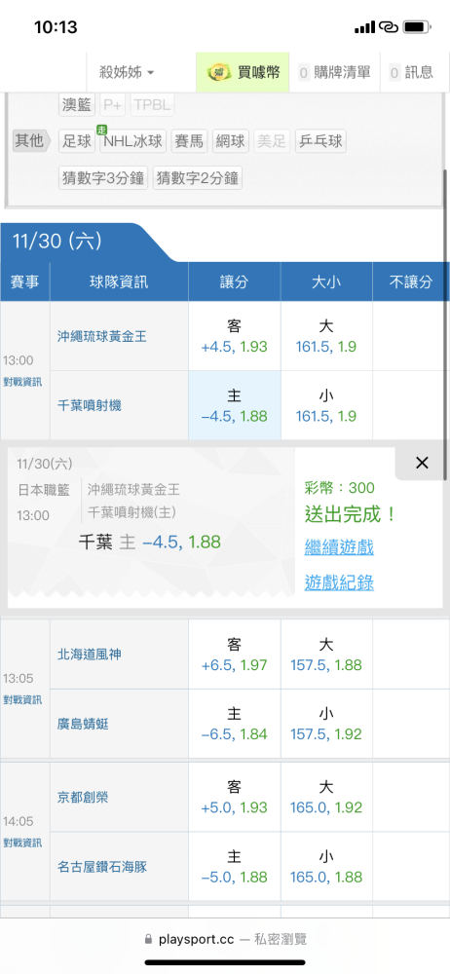Select 名古屋 小 165.0 under option
The image size is (450, 974).
pyautogui.click(x=326, y=867)
